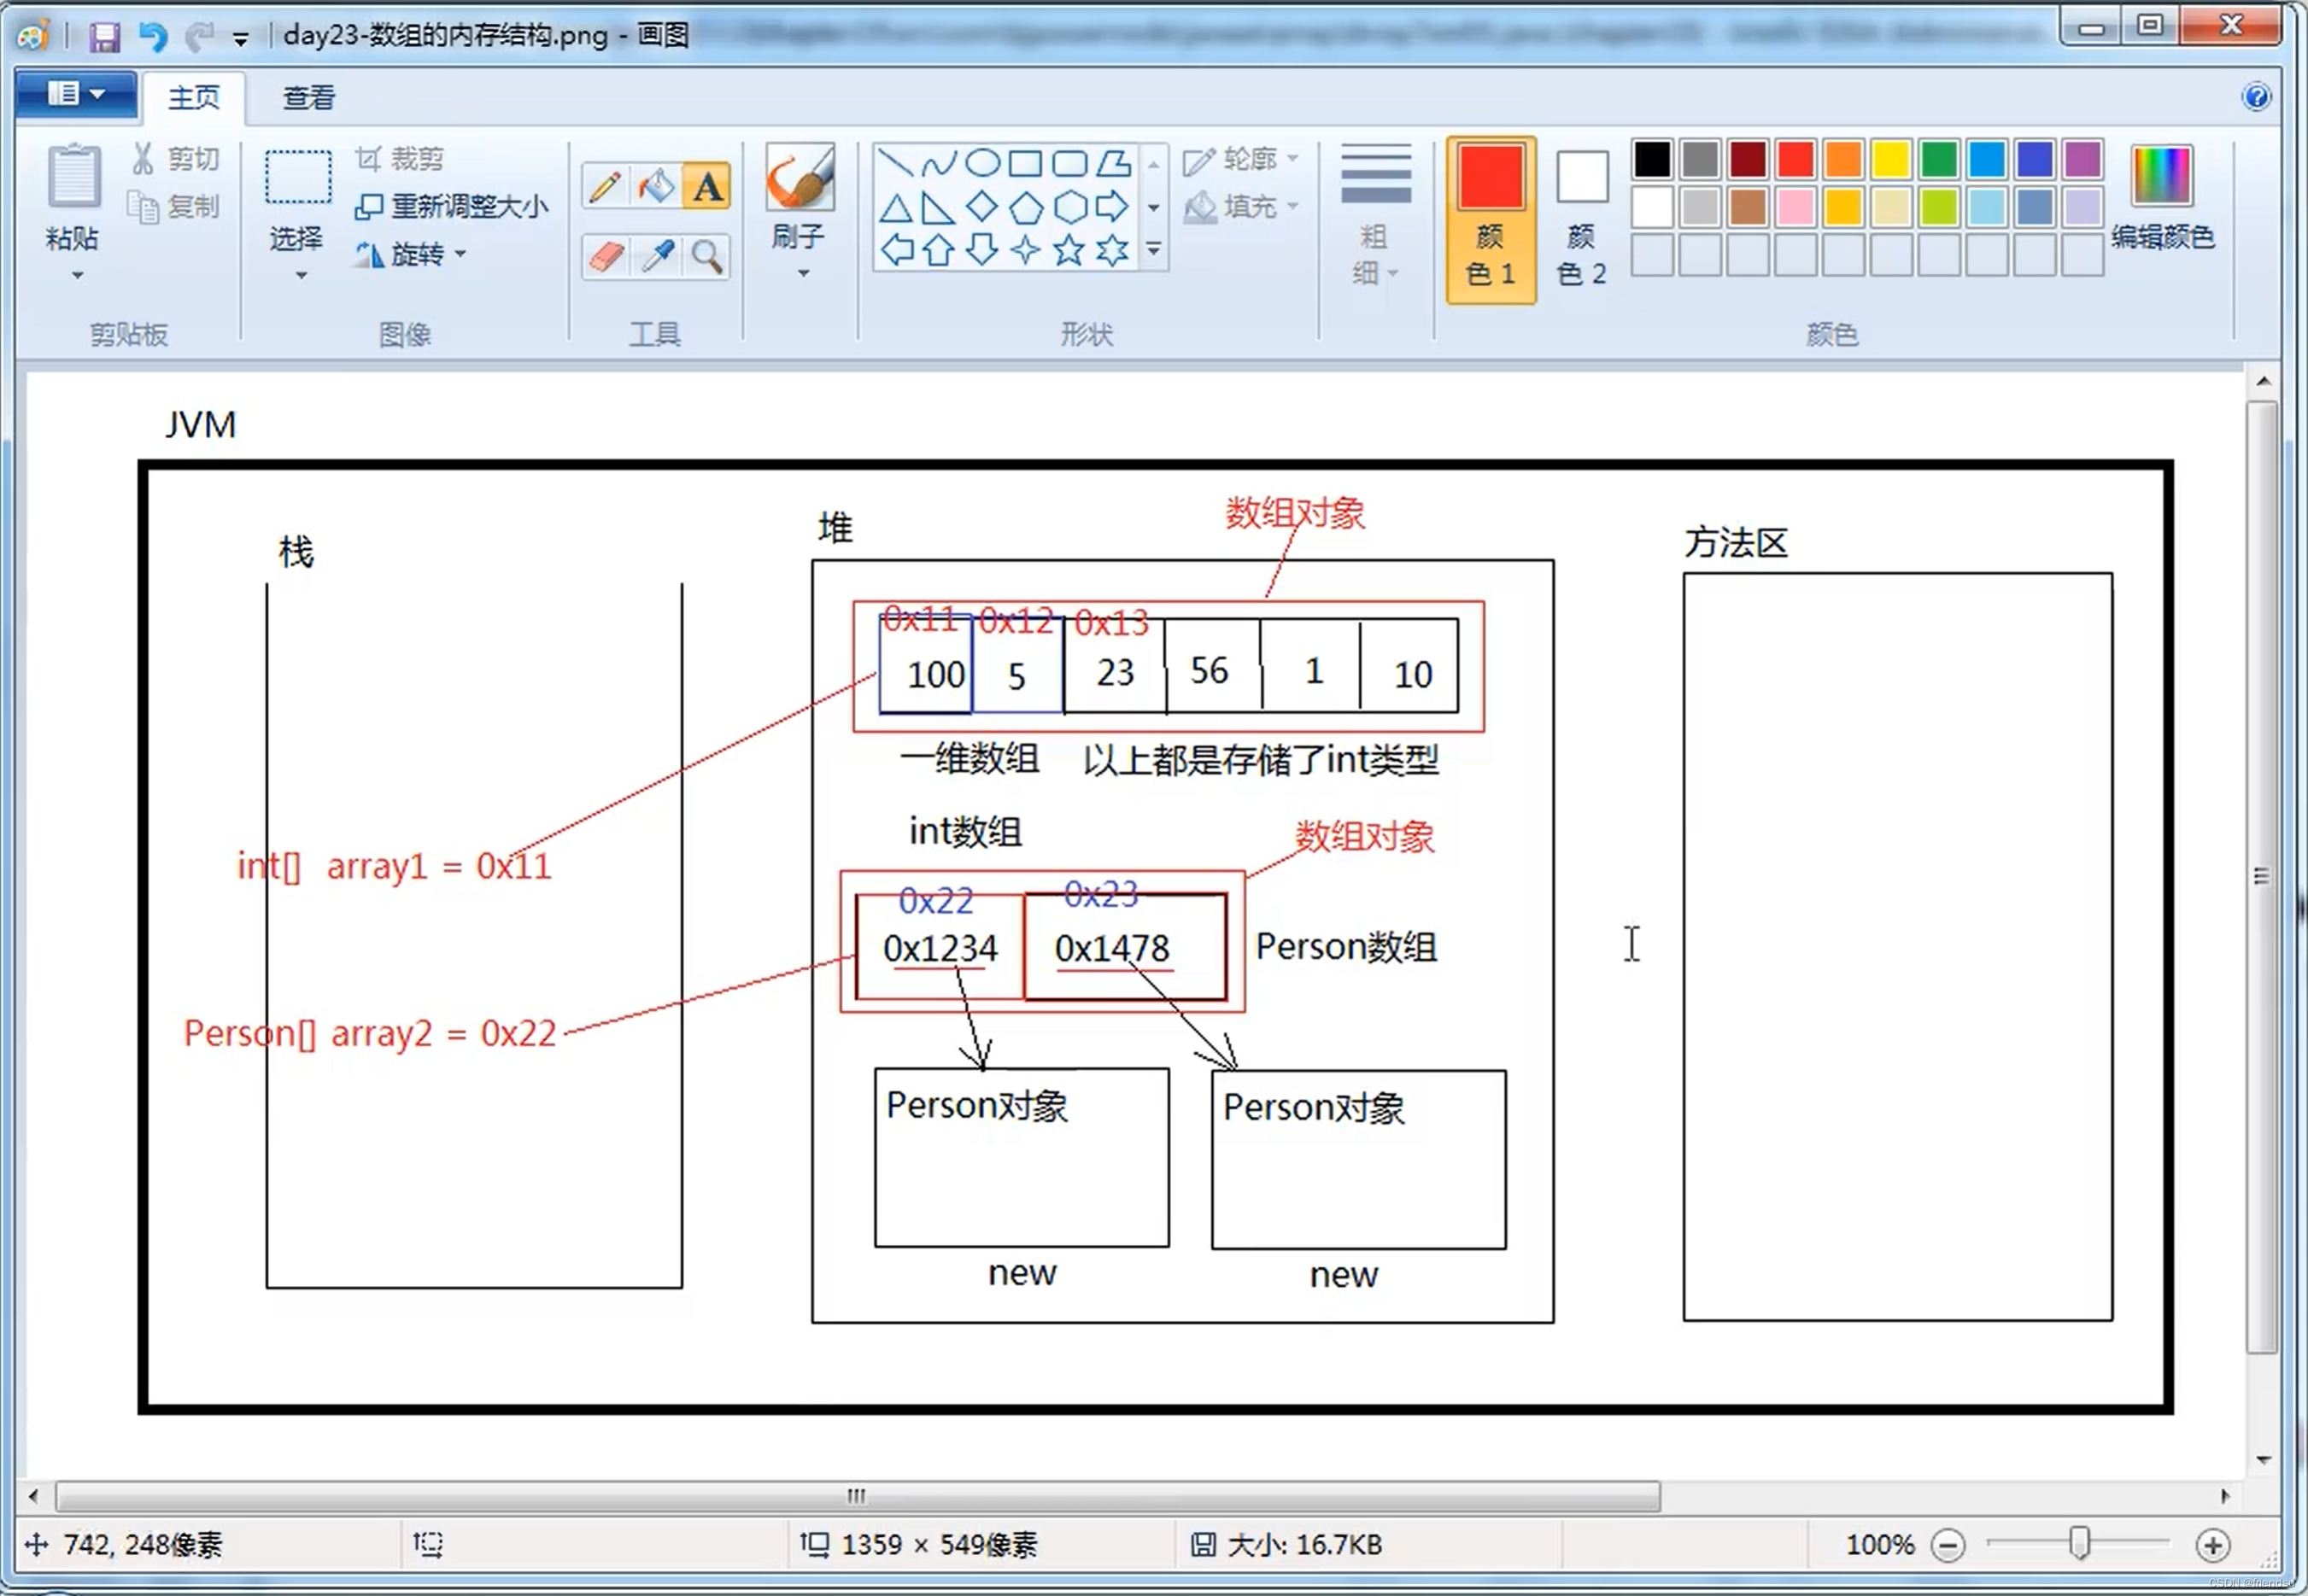Choose the Up arrow shape
The height and width of the screenshot is (1596, 2308).
pos(938,250)
